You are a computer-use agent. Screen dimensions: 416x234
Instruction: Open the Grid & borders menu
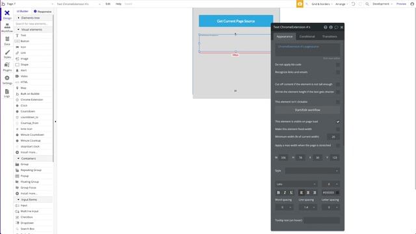(322, 4)
